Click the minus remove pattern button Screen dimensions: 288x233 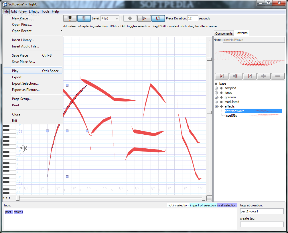tap(277, 76)
